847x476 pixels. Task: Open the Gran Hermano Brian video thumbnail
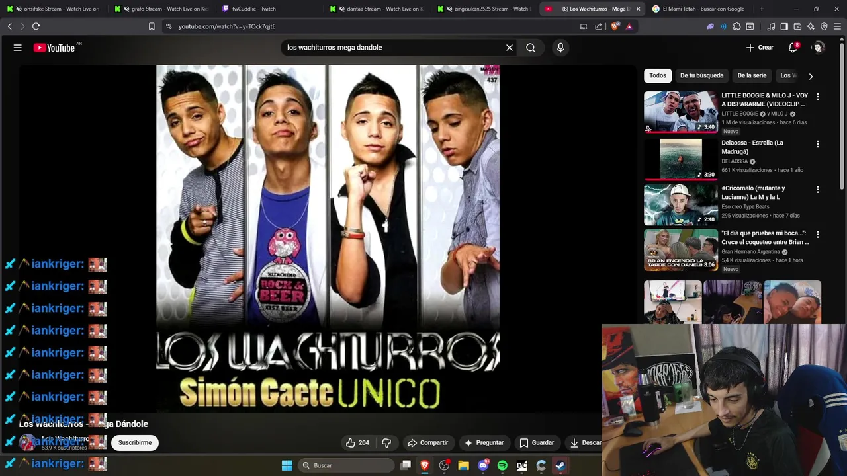[x=681, y=250]
